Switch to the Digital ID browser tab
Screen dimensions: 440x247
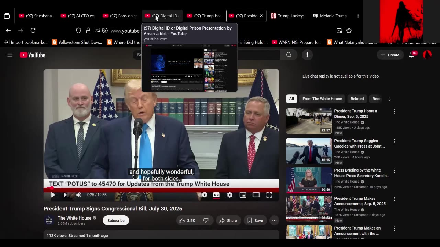[x=162, y=16]
